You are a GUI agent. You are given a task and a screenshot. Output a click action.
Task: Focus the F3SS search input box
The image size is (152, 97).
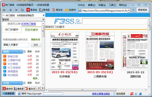(x=115, y=22)
